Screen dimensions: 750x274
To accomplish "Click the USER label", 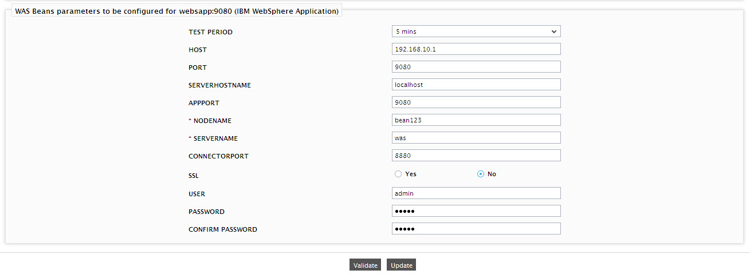I will pyautogui.click(x=197, y=194).
